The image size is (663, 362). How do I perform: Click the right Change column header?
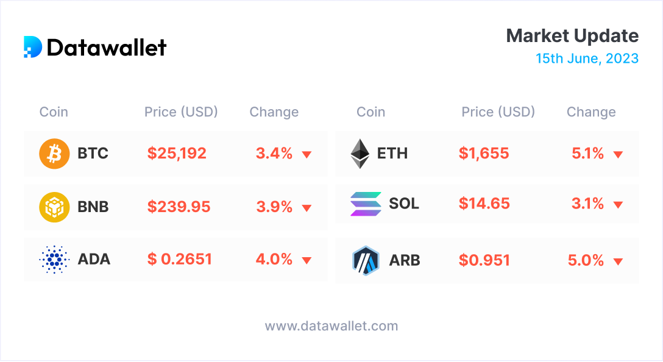point(591,112)
